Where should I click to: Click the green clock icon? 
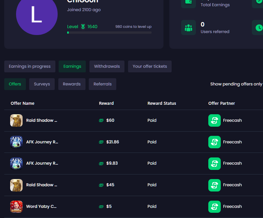[x=258, y=28]
